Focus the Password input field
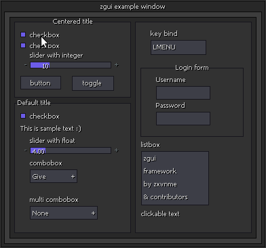 183,119
